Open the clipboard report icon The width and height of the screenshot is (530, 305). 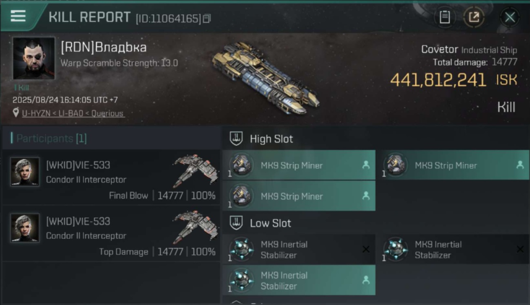tap(444, 17)
